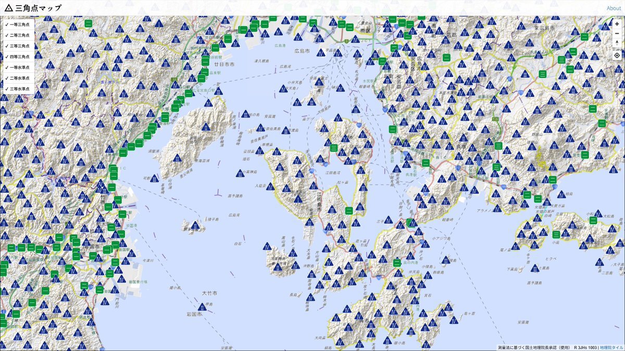Open the 地理院タイル attribution link
Viewport: 625px width, 351px height.
point(611,347)
